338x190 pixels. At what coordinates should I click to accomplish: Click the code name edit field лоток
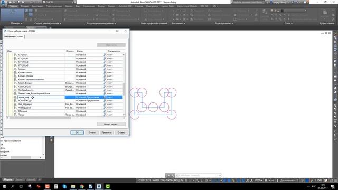41,97
